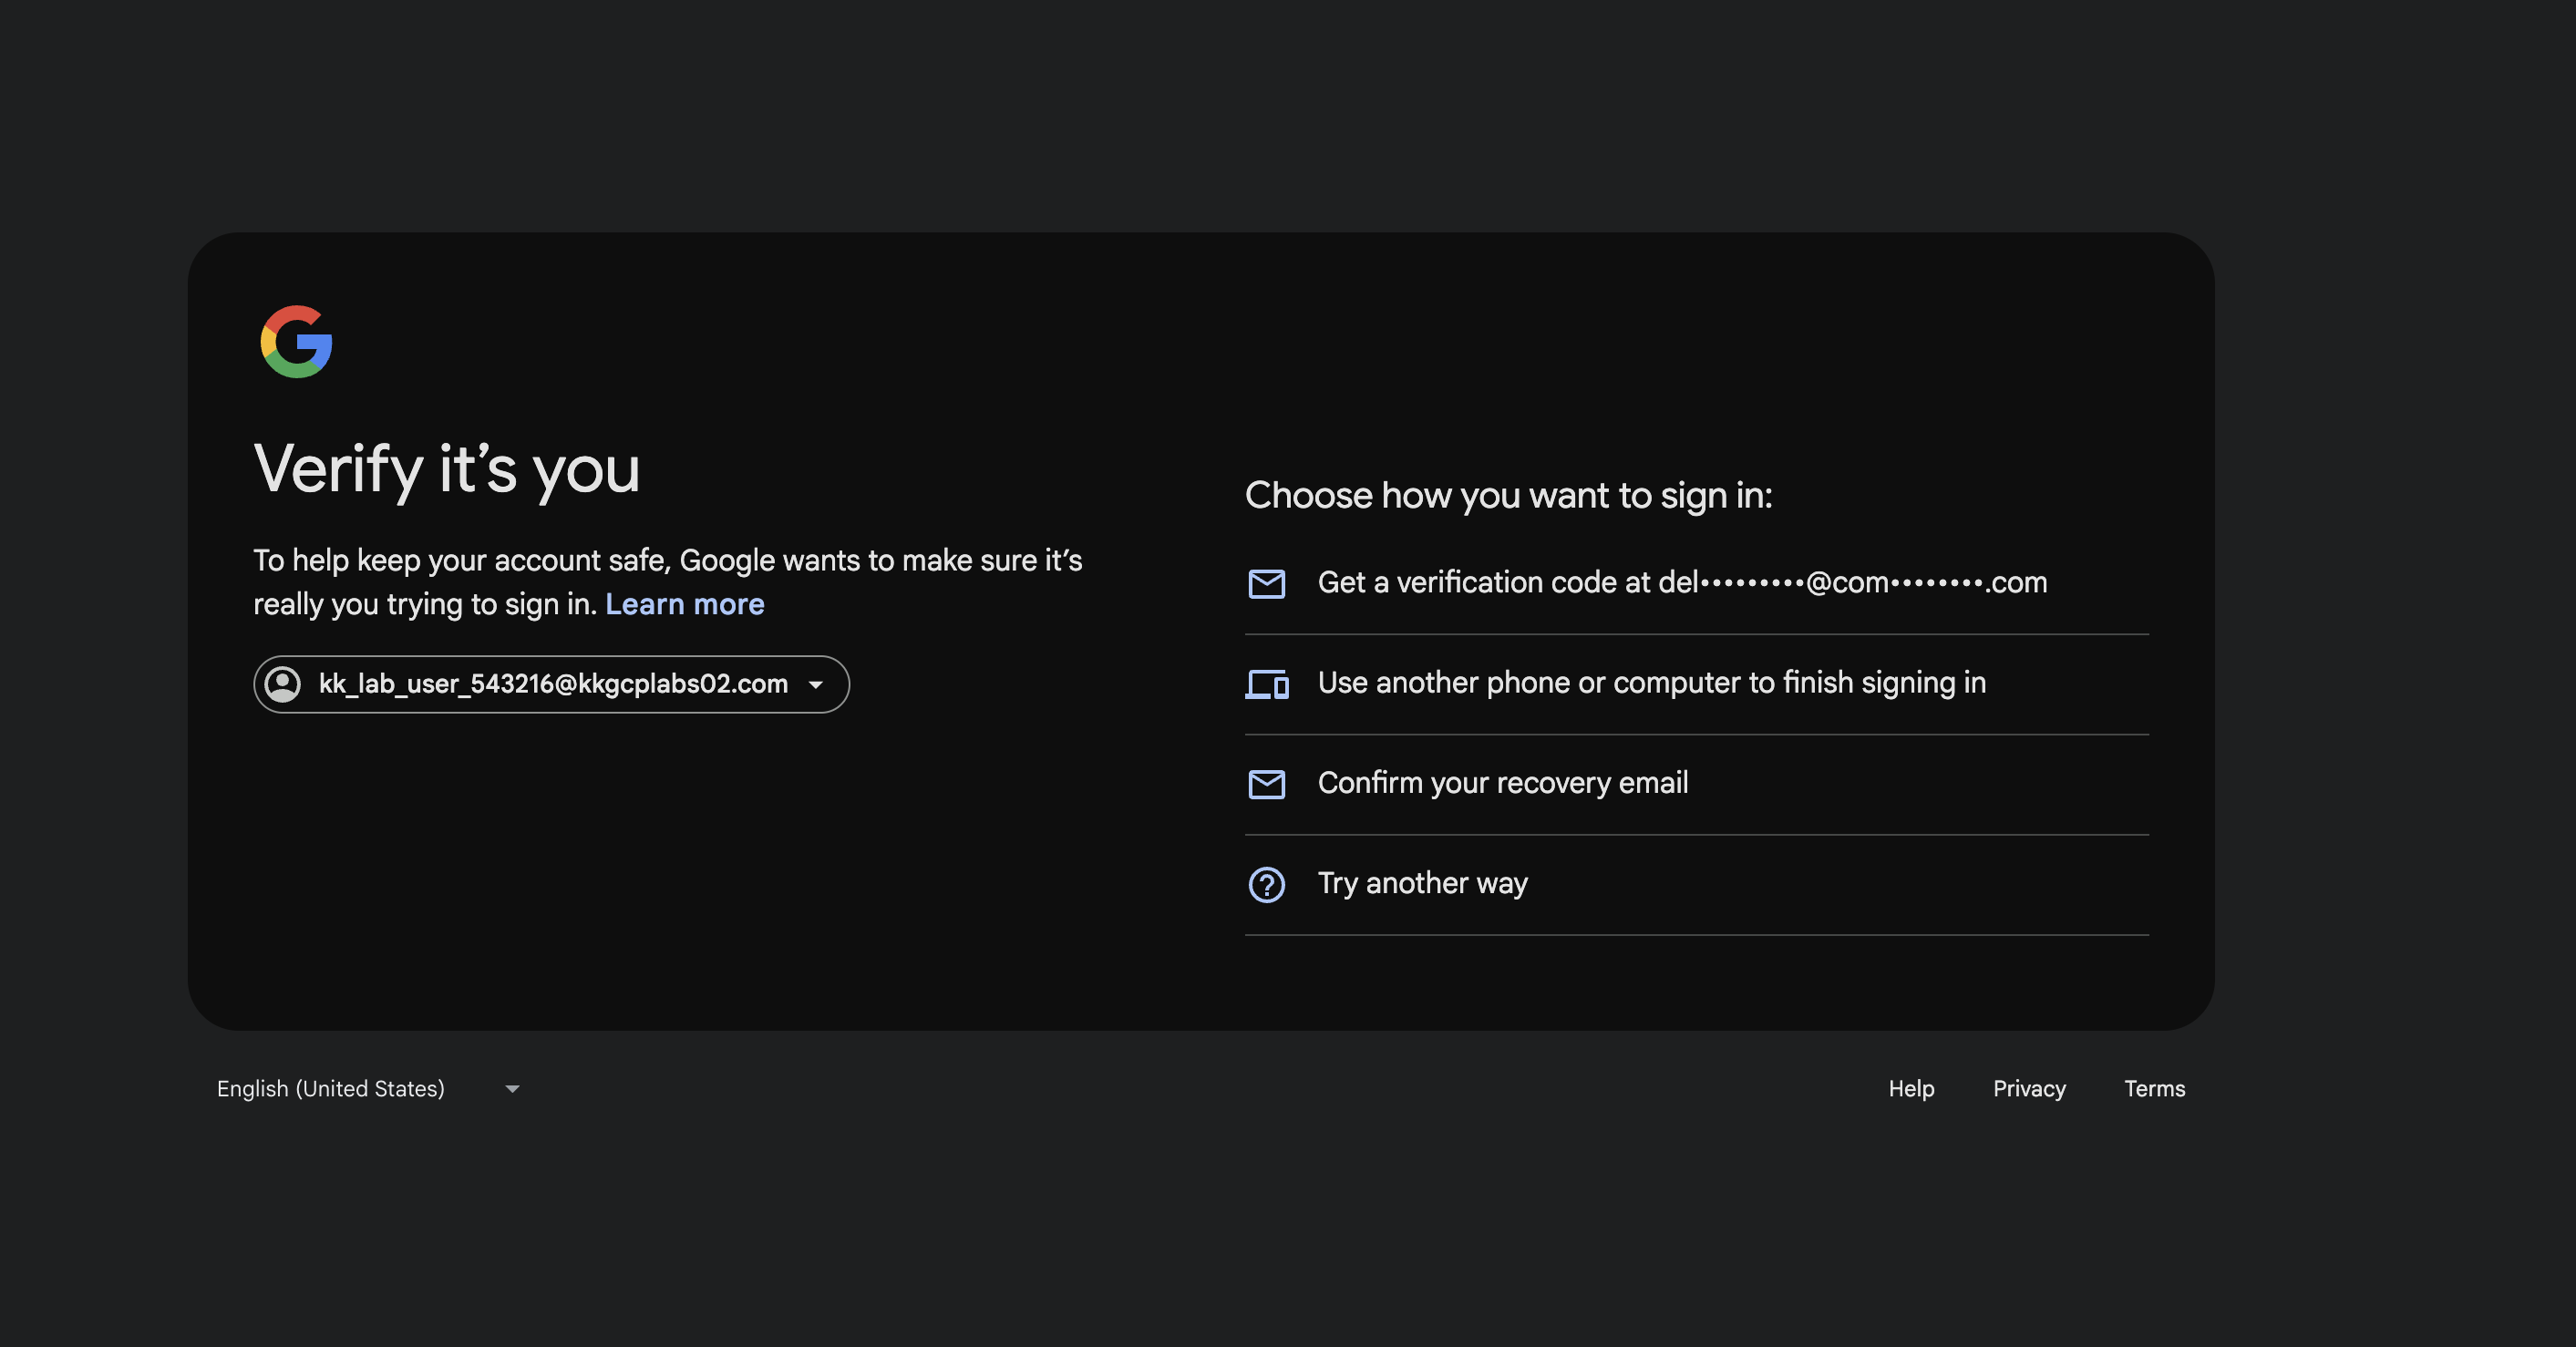
Task: Click the question mark circle icon
Action: [1266, 884]
